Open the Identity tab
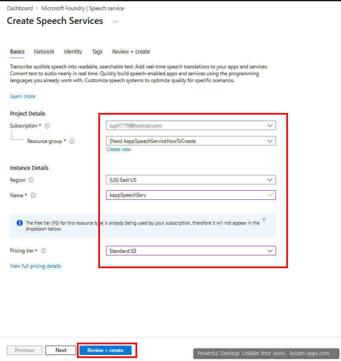 pos(73,51)
